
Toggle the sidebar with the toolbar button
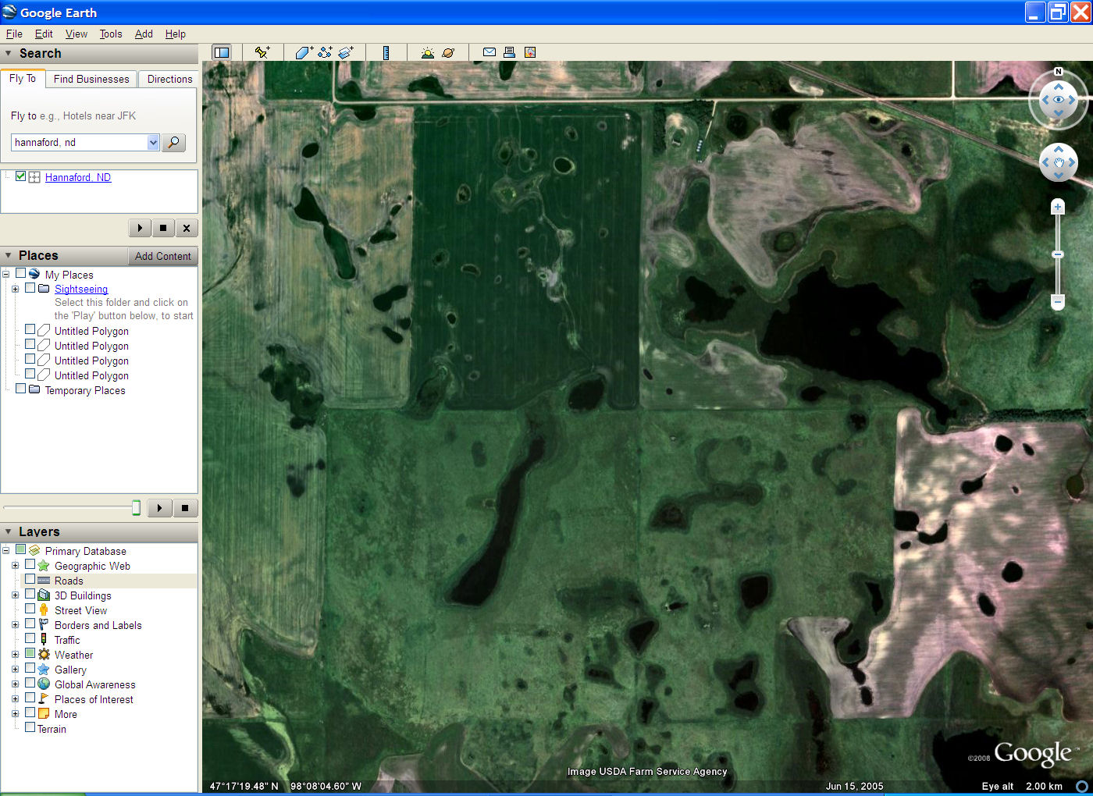(x=222, y=52)
